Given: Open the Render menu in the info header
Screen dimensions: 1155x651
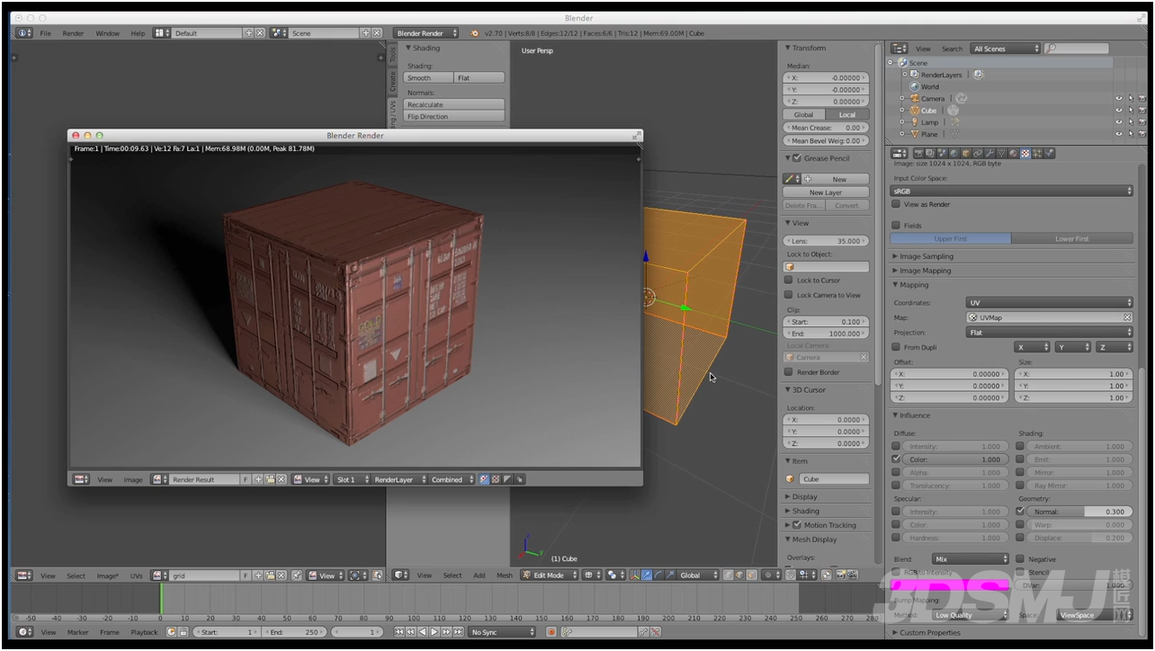Looking at the screenshot, I should 73,33.
